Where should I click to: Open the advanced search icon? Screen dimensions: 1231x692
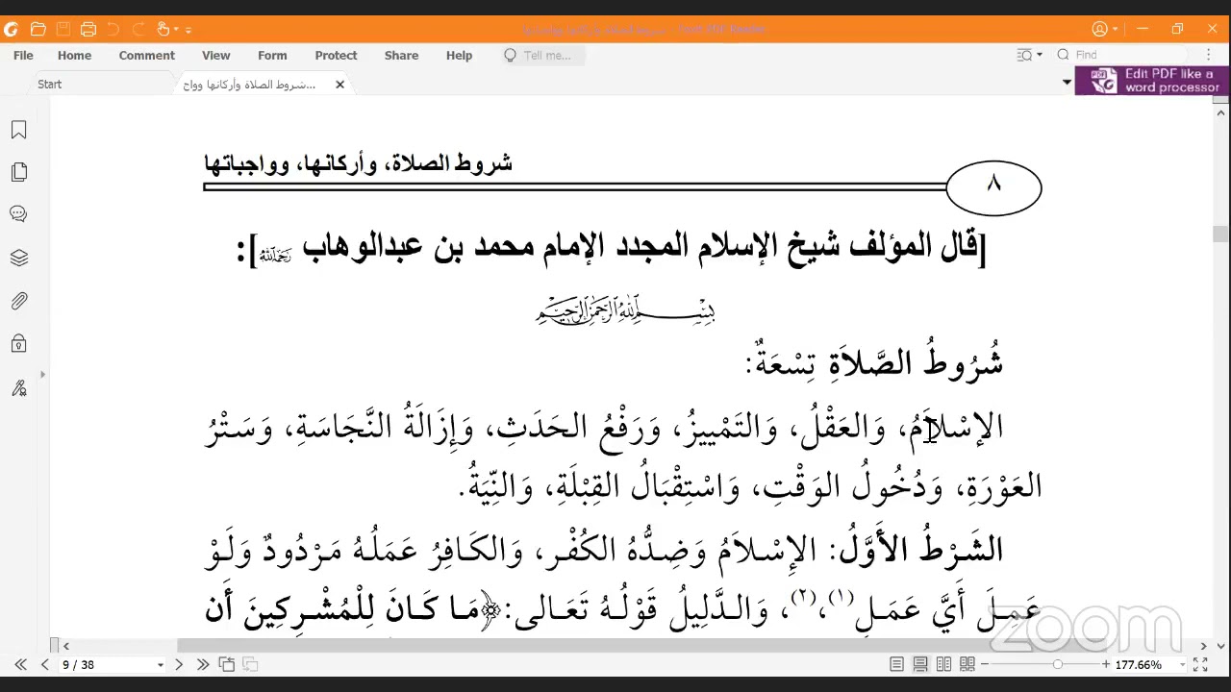1024,56
